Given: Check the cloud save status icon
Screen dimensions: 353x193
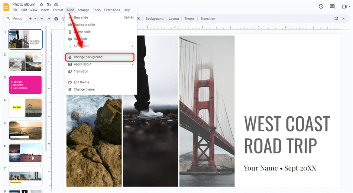Looking at the screenshot, I should tap(56, 4).
